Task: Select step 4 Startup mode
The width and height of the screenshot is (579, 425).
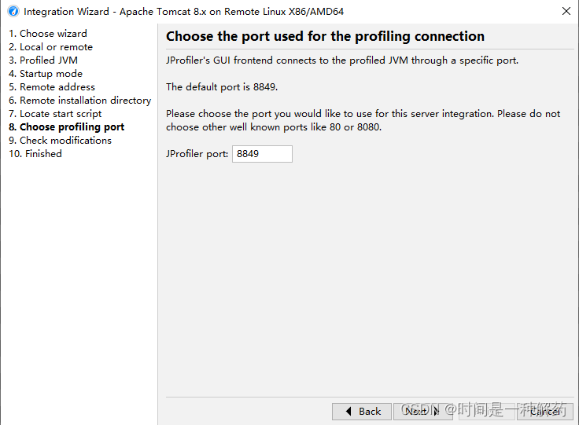Action: click(46, 74)
